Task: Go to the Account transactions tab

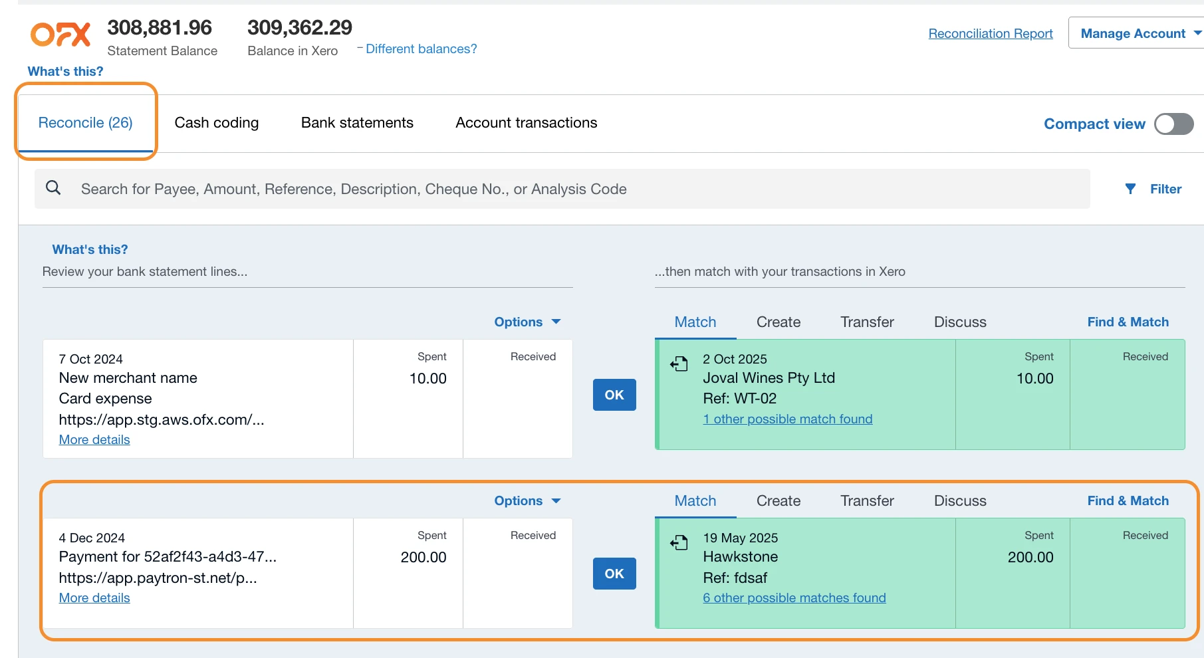Action: [x=526, y=123]
